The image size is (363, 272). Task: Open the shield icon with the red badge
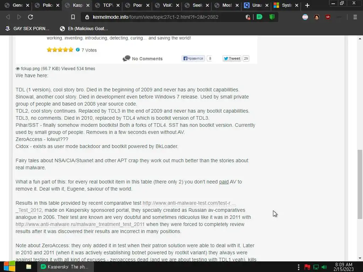tap(248, 17)
